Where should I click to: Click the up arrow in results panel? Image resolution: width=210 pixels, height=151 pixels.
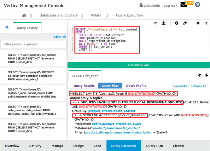click(200, 75)
